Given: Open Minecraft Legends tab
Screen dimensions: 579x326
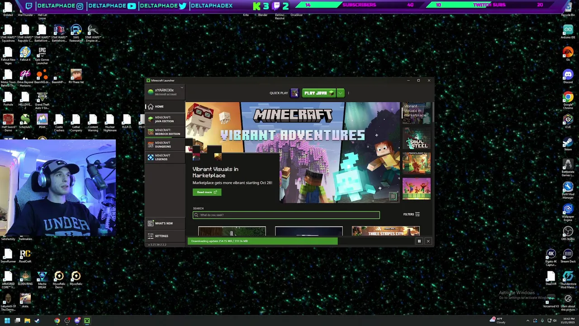Looking at the screenshot, I should coord(165,157).
